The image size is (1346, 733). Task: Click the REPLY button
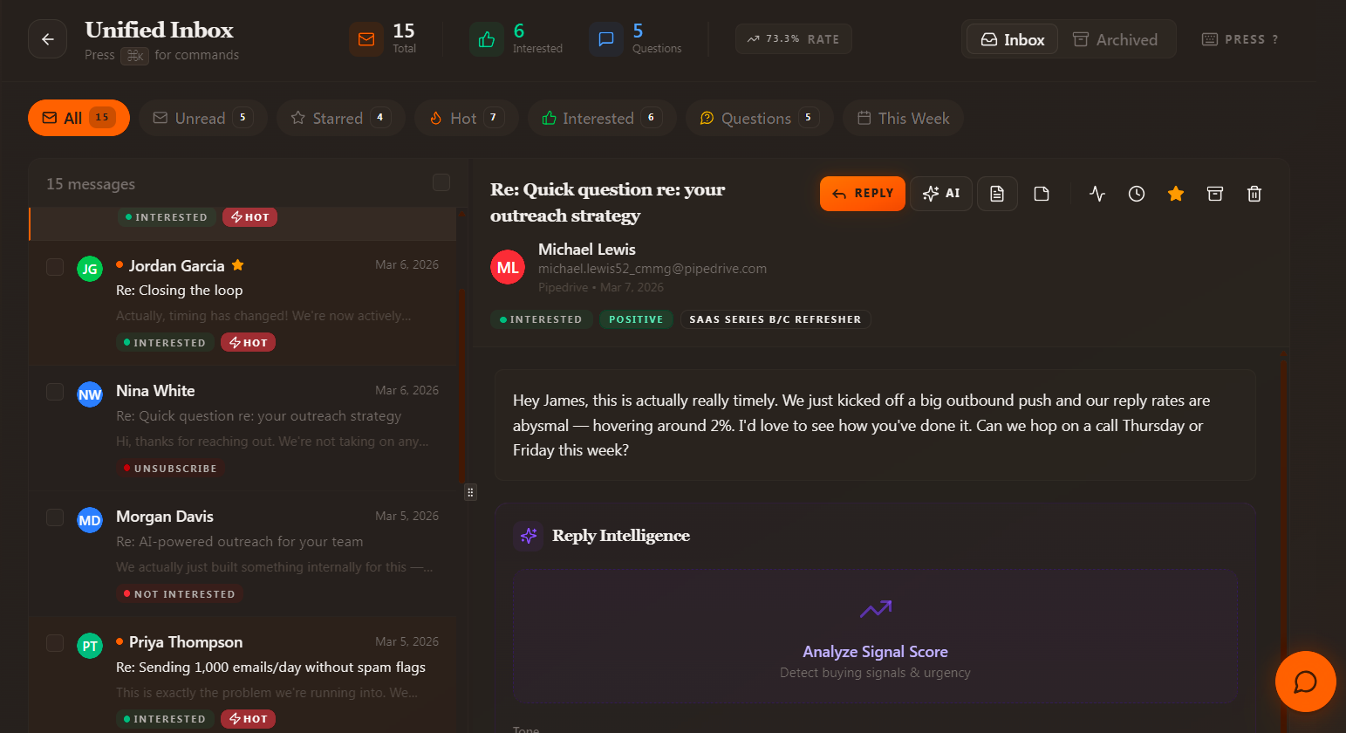[x=863, y=194]
